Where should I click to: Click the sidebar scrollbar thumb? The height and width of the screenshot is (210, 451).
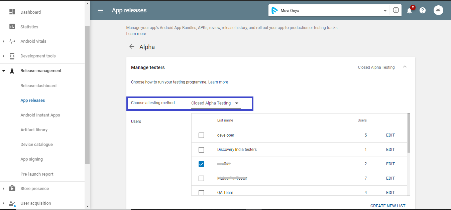tap(88, 95)
